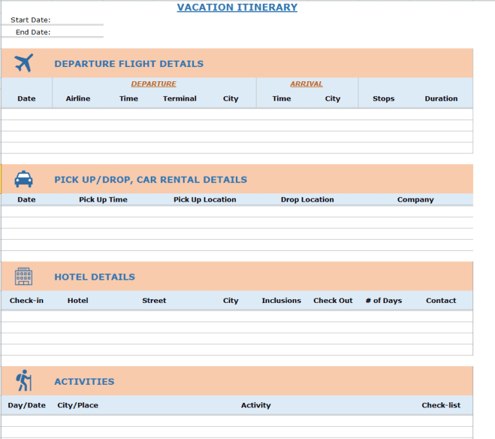Select the Check-in column header
495x439 pixels.
click(x=26, y=300)
